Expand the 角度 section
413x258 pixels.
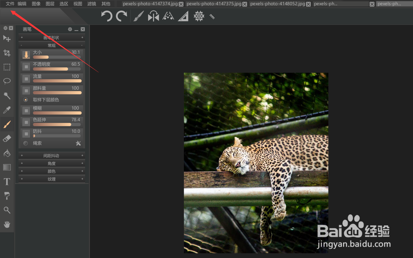(x=52, y=163)
